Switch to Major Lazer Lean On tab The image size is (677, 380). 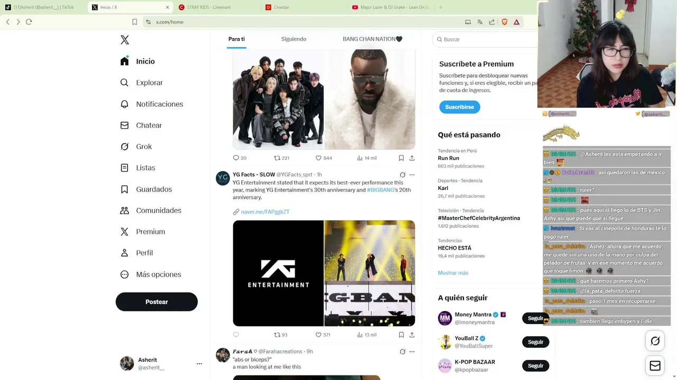click(x=390, y=7)
